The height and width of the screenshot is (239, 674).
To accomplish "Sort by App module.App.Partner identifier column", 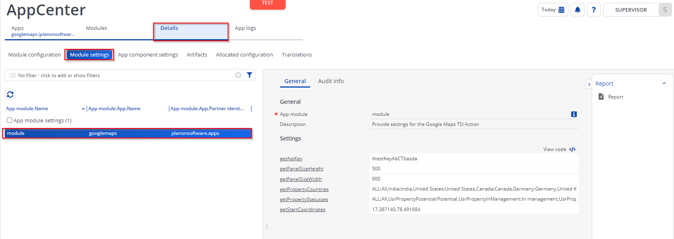I will (x=207, y=109).
